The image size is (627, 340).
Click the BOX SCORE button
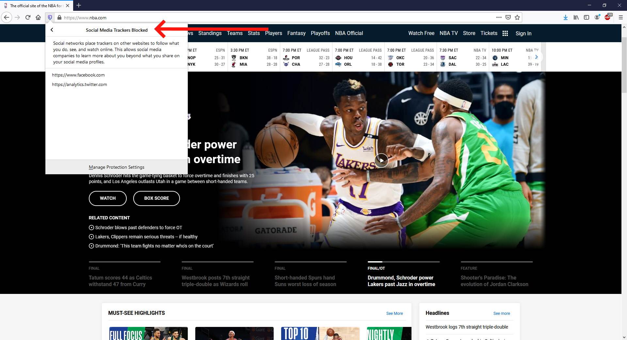pyautogui.click(x=156, y=198)
